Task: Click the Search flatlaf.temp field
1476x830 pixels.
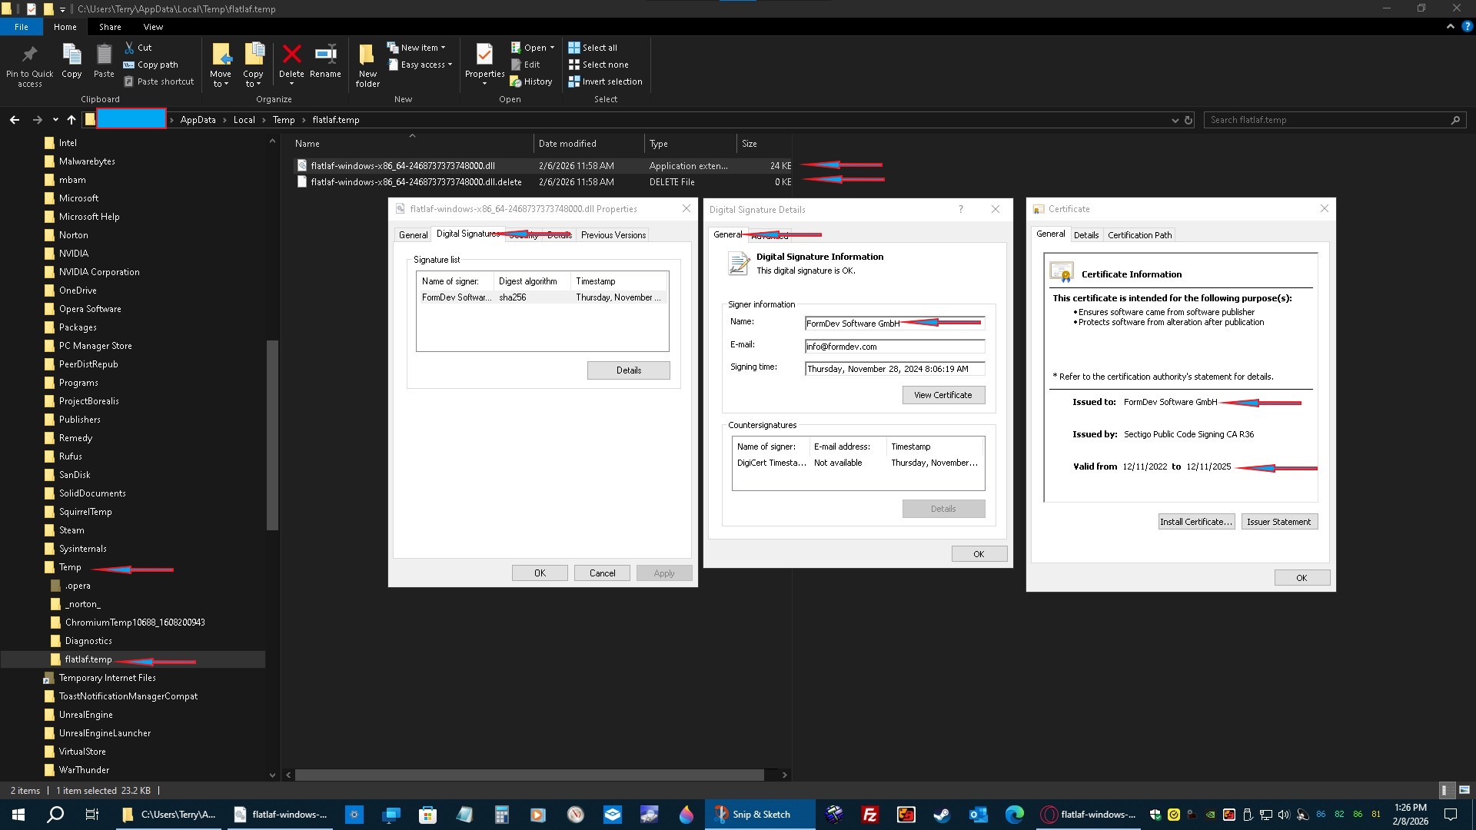Action: tap(1326, 121)
